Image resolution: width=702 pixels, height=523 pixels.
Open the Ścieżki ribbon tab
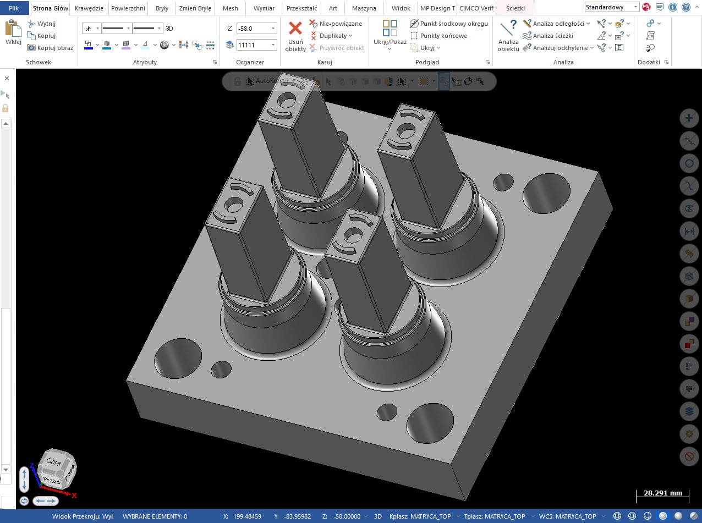(x=515, y=8)
